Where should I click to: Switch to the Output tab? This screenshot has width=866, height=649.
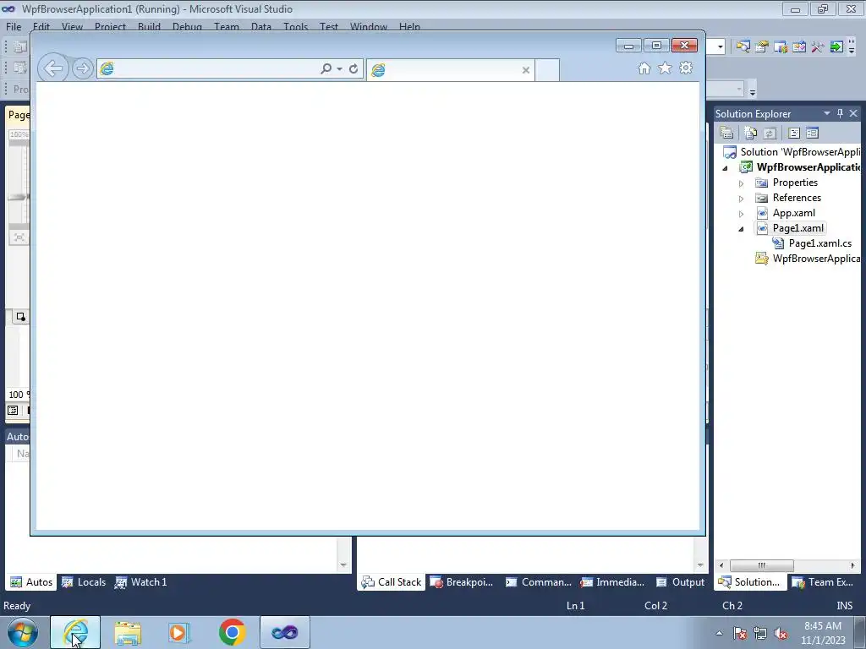[680, 582]
